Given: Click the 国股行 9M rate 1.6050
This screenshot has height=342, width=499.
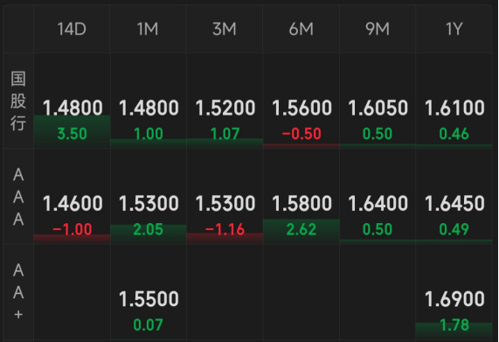Looking at the screenshot, I should coord(378,108).
